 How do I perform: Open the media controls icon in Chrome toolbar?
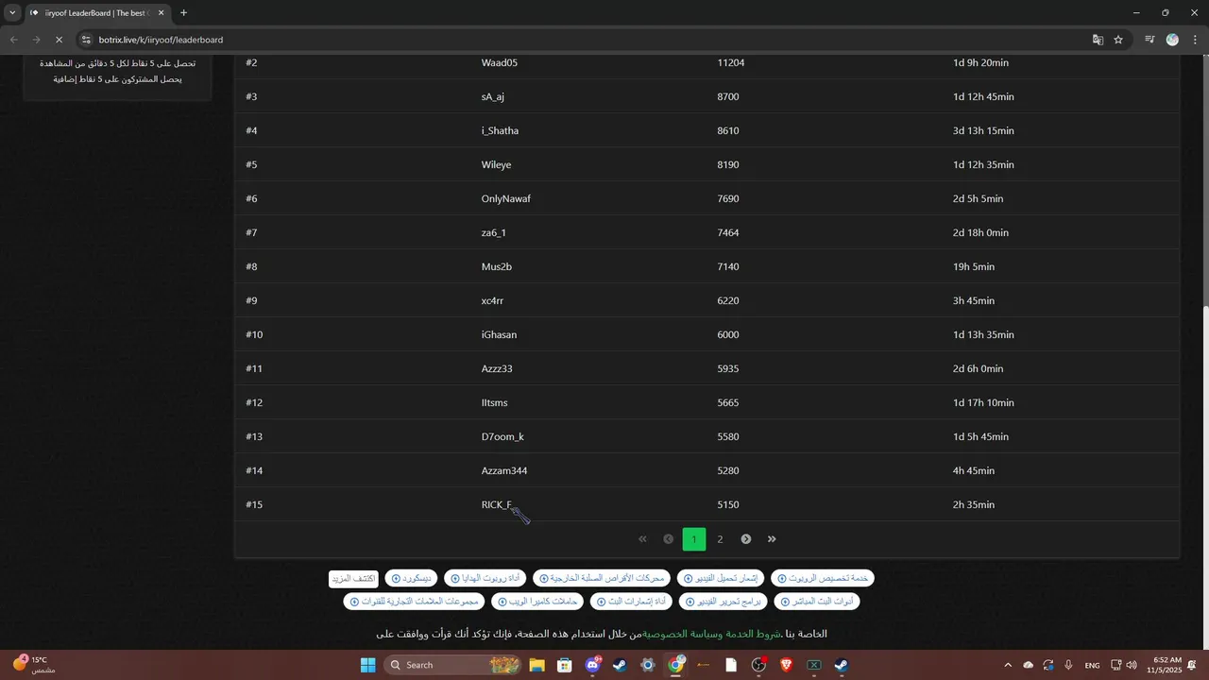(1149, 40)
